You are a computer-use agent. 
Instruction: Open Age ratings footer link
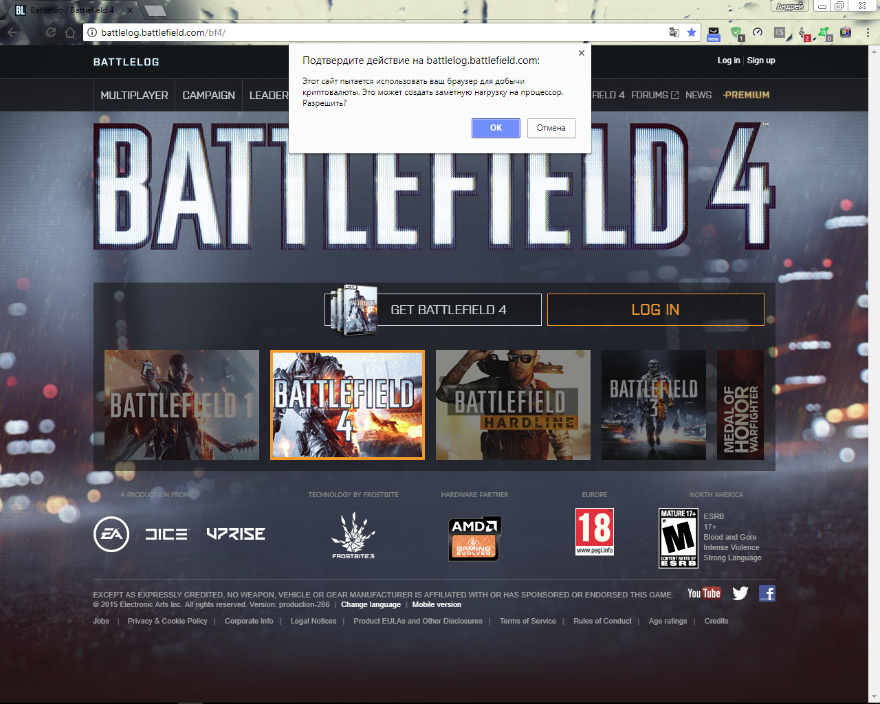click(668, 621)
